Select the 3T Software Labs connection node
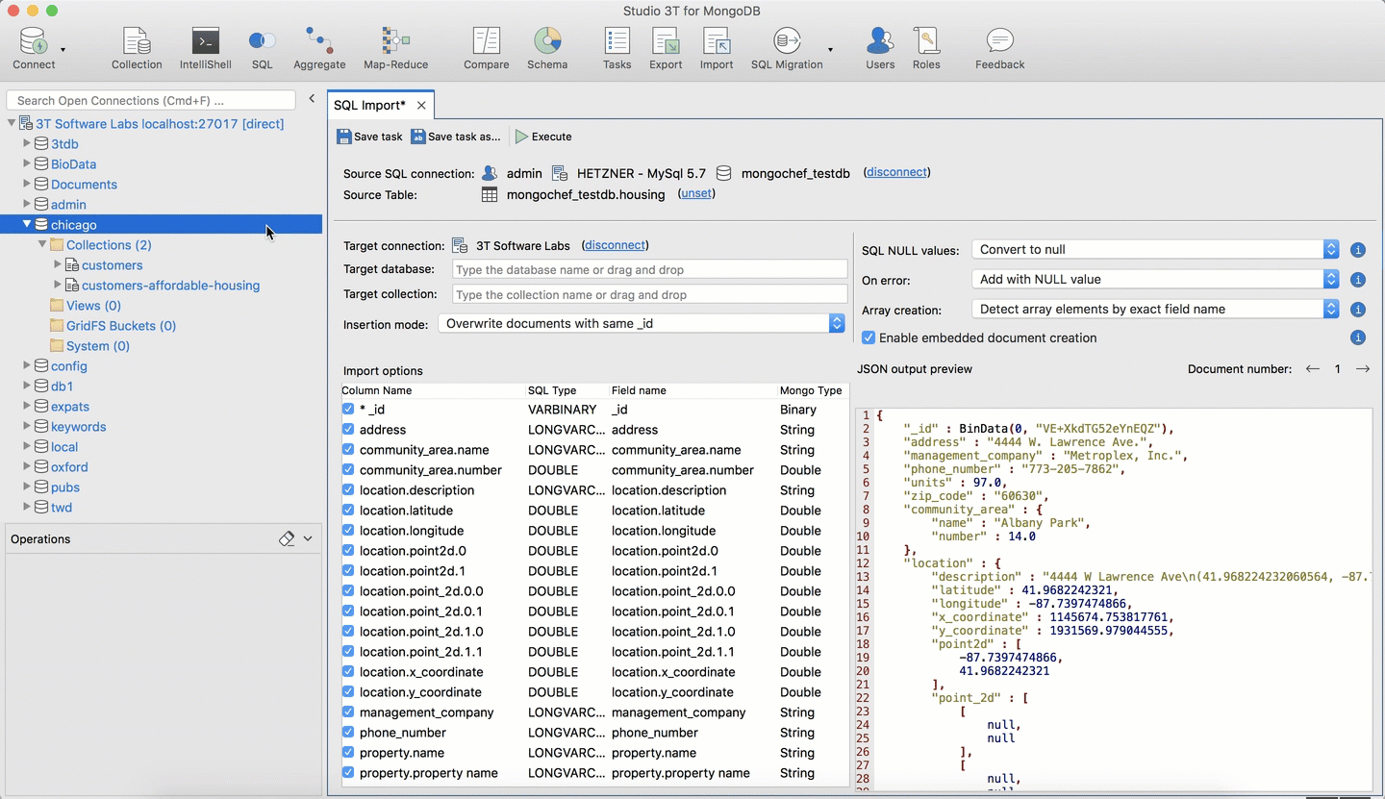Viewport: 1385px width, 799px height. (x=160, y=123)
